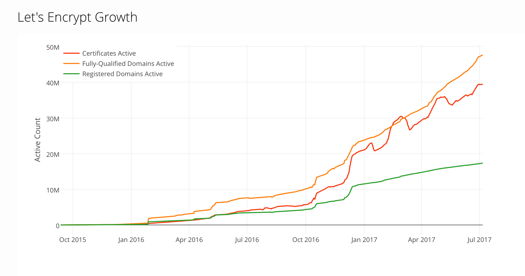Click the 'Jan 2017' x-axis label

tap(364, 240)
